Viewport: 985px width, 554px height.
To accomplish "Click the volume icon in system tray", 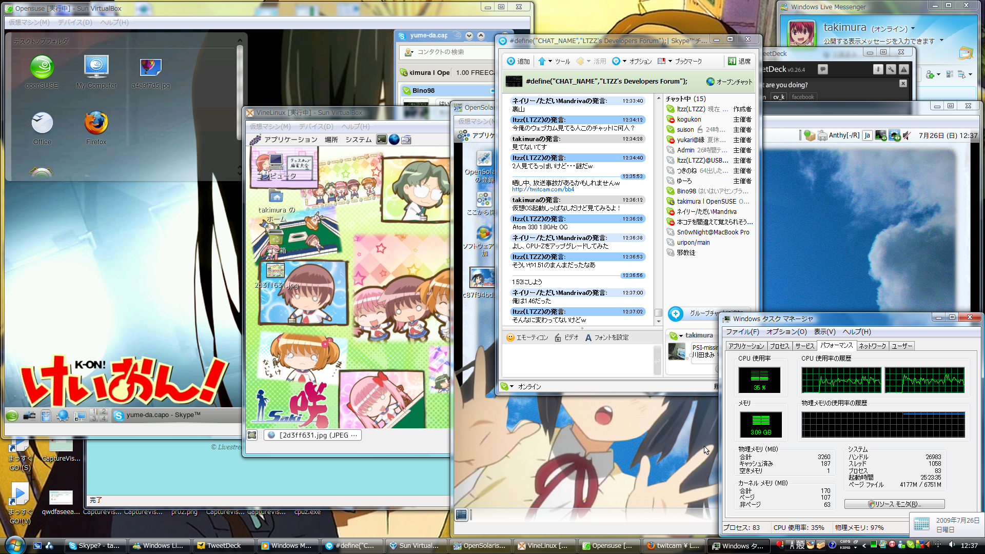I will pos(952,545).
